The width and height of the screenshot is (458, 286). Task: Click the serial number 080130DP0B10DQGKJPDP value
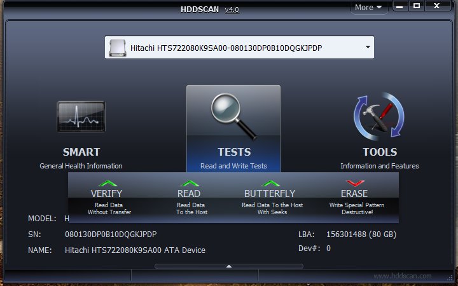pos(111,234)
